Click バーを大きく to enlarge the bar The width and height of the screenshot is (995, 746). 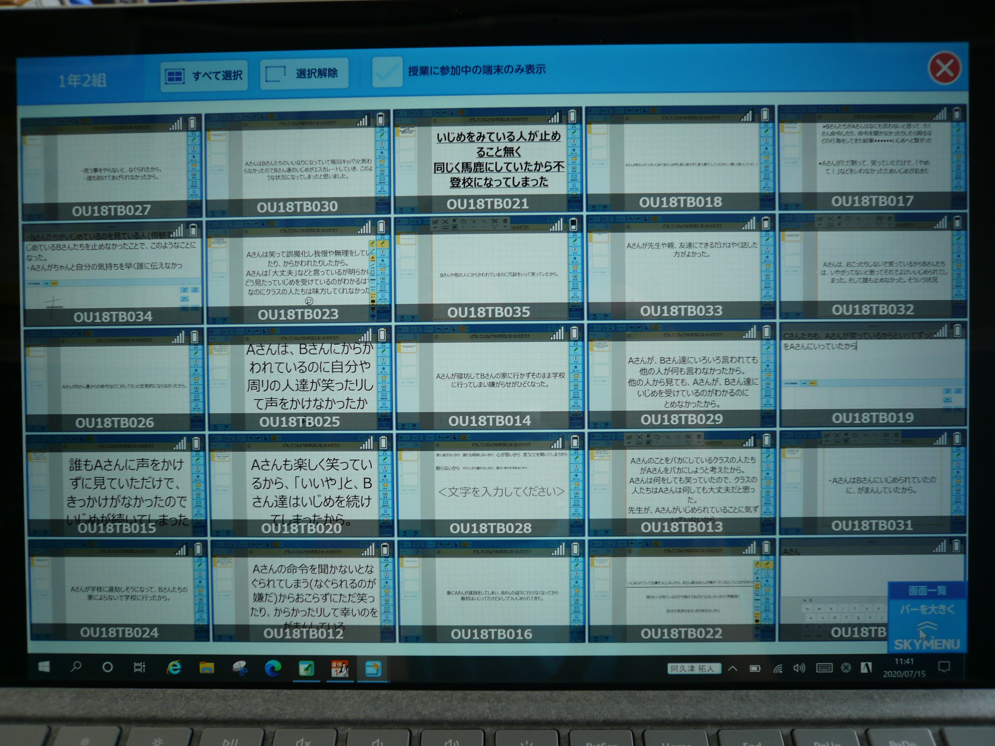point(927,609)
